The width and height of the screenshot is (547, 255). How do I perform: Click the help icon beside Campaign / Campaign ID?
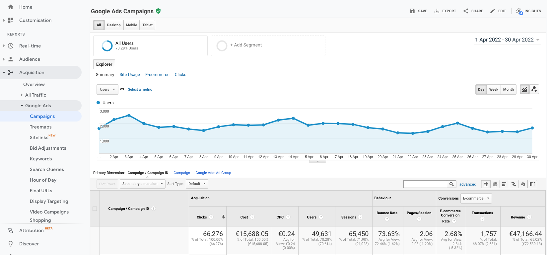click(x=153, y=209)
